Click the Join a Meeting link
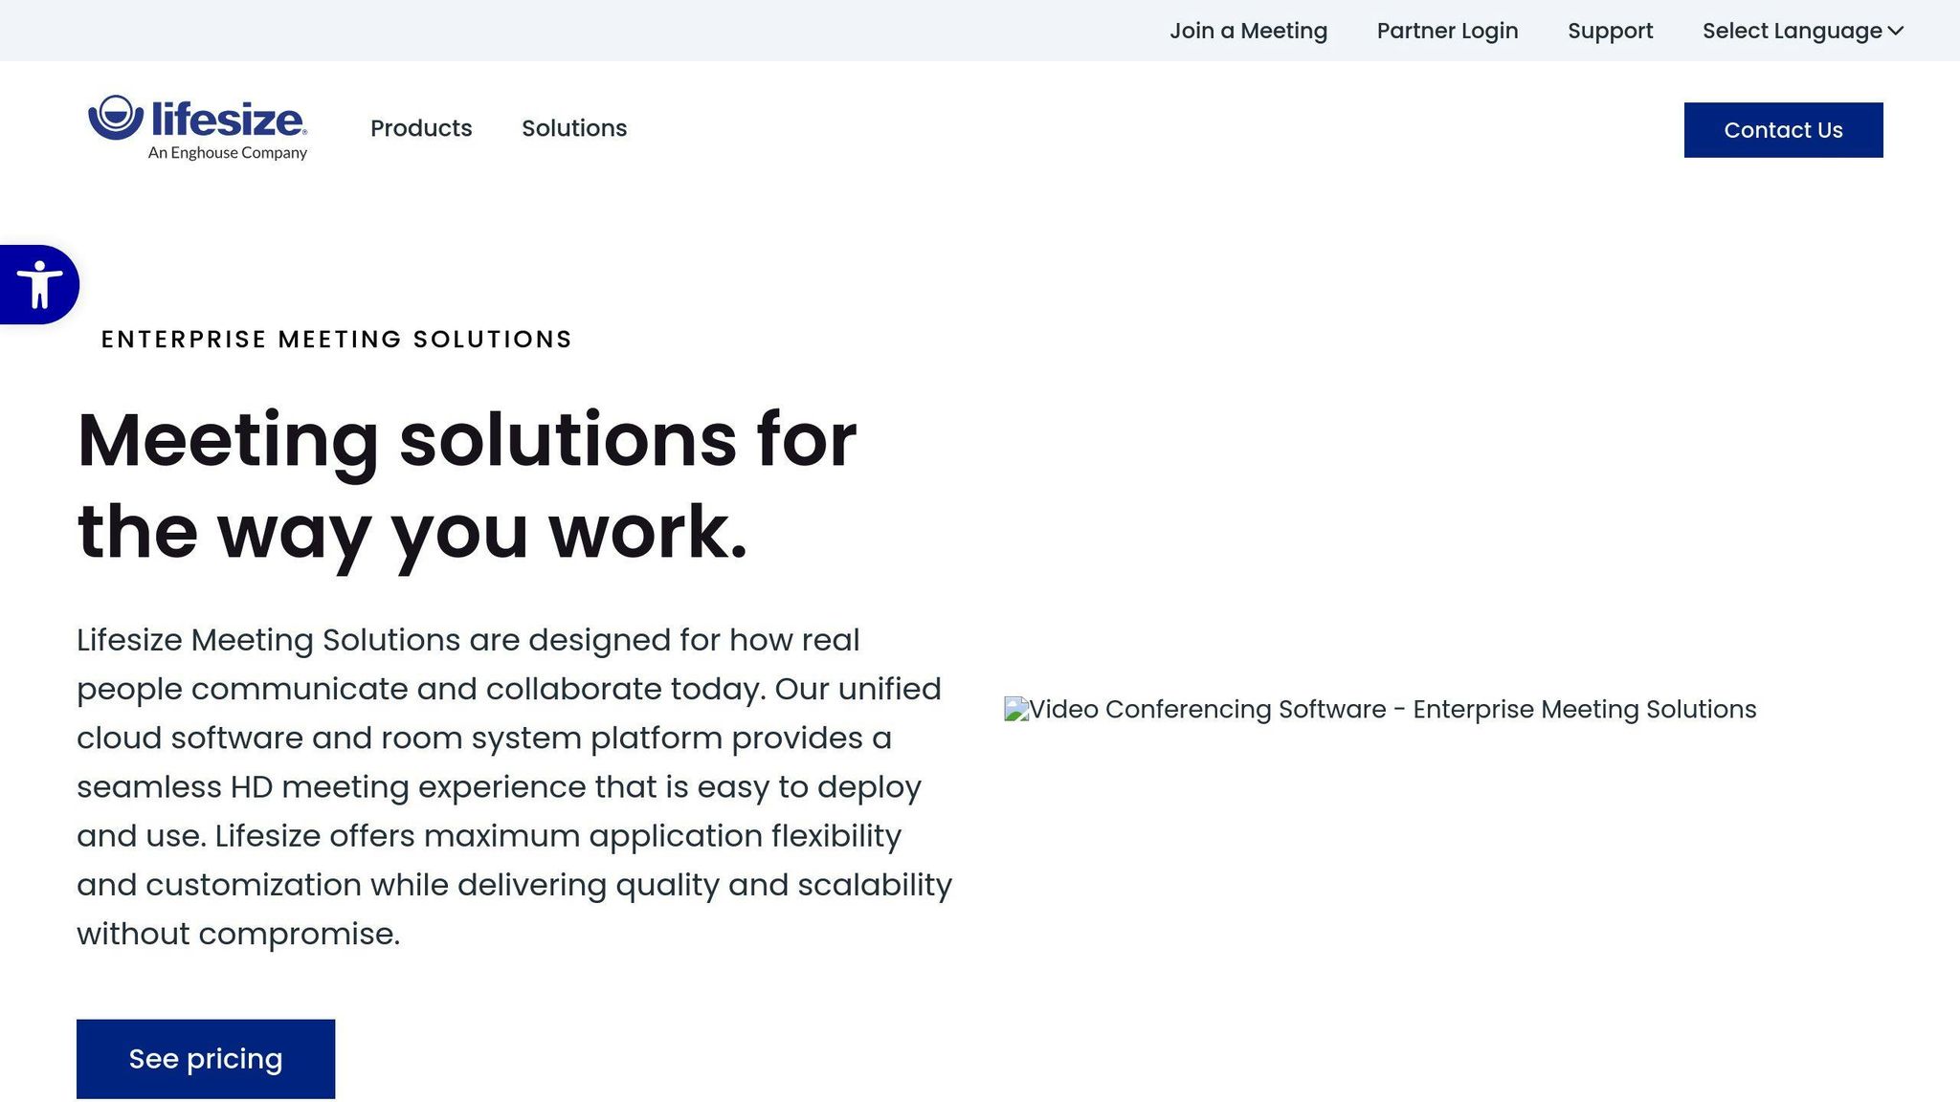1960x1102 pixels. pyautogui.click(x=1248, y=31)
